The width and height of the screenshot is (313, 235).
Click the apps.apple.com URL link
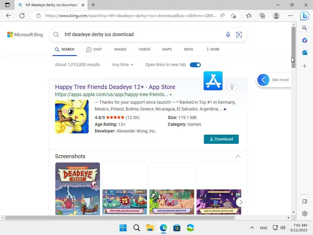click(112, 95)
